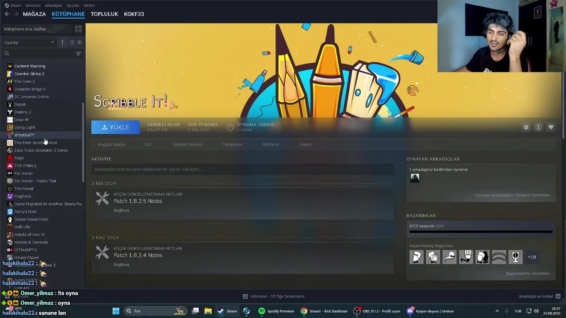The height and width of the screenshot is (318, 566).
Task: Click the ready-to-play filter icon
Action: (x=80, y=42)
